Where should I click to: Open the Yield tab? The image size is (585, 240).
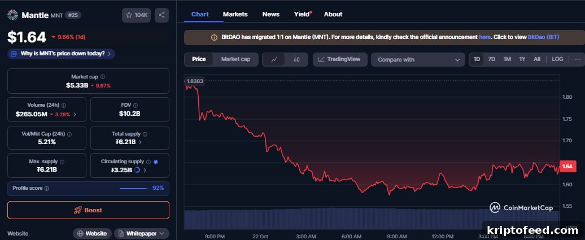coord(302,14)
